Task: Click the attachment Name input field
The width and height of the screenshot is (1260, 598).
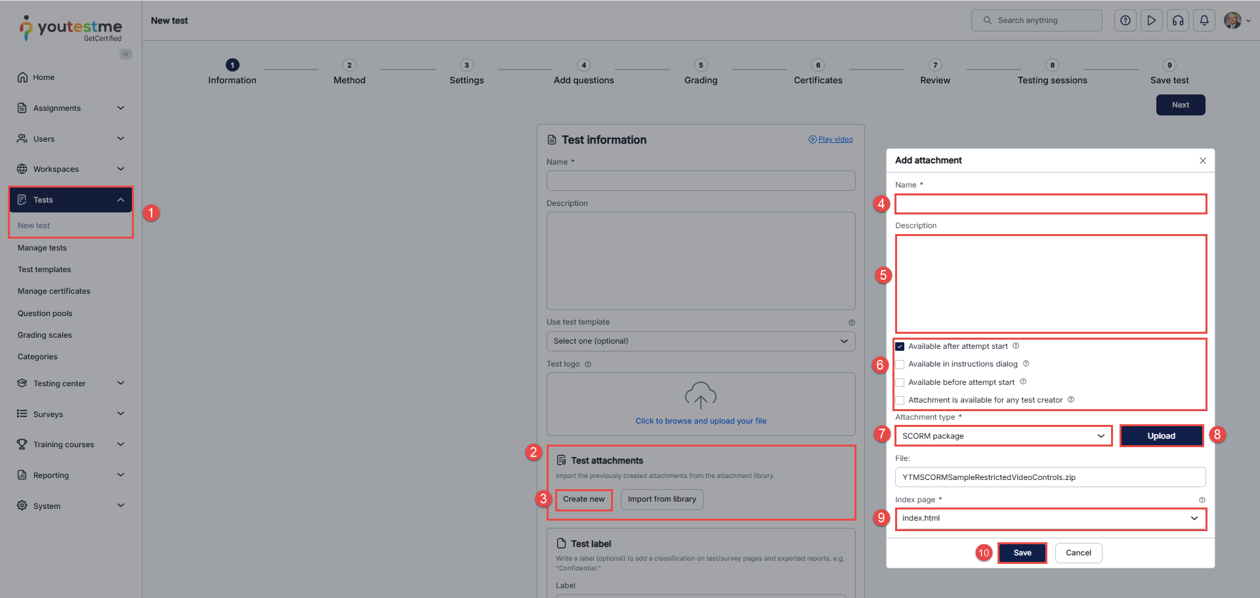Action: 1050,204
